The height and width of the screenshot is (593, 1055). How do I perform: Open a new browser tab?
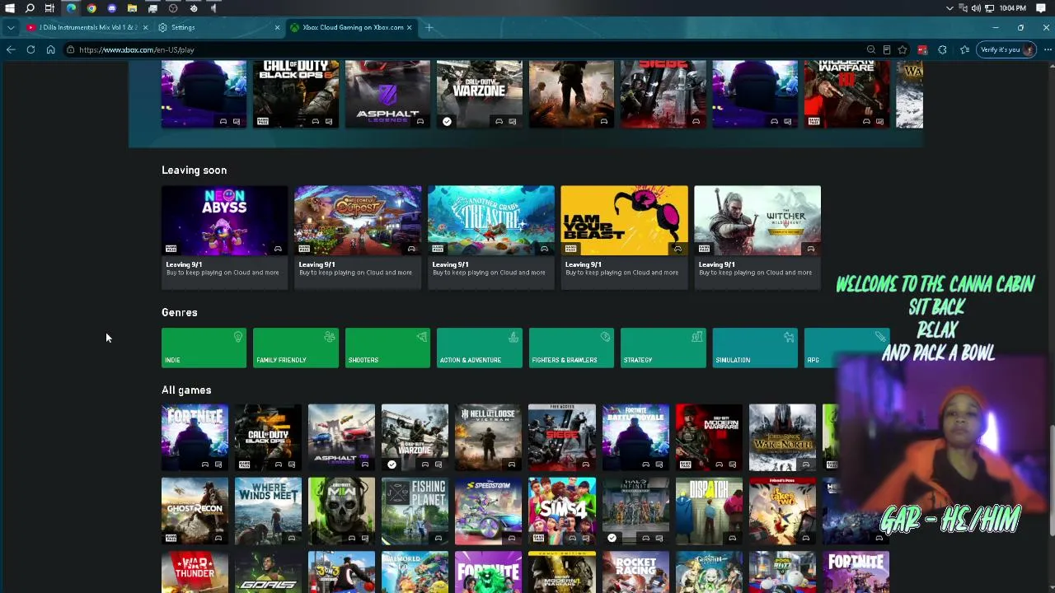tap(429, 27)
